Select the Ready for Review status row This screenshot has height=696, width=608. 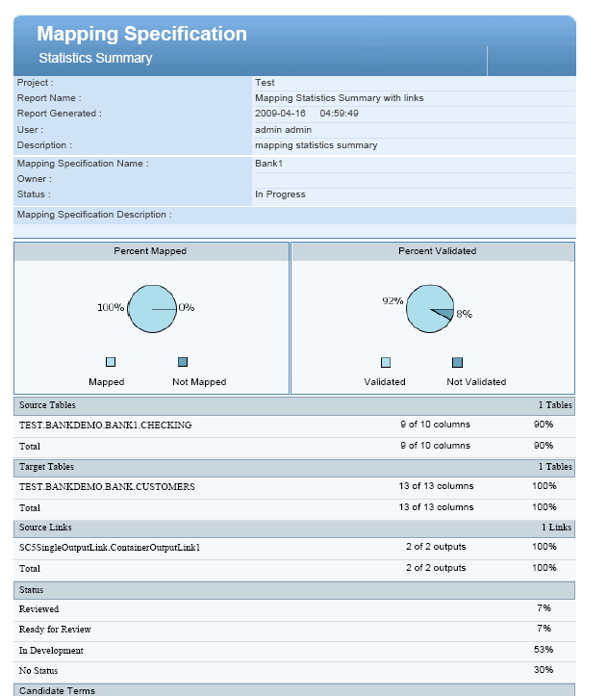55,630
